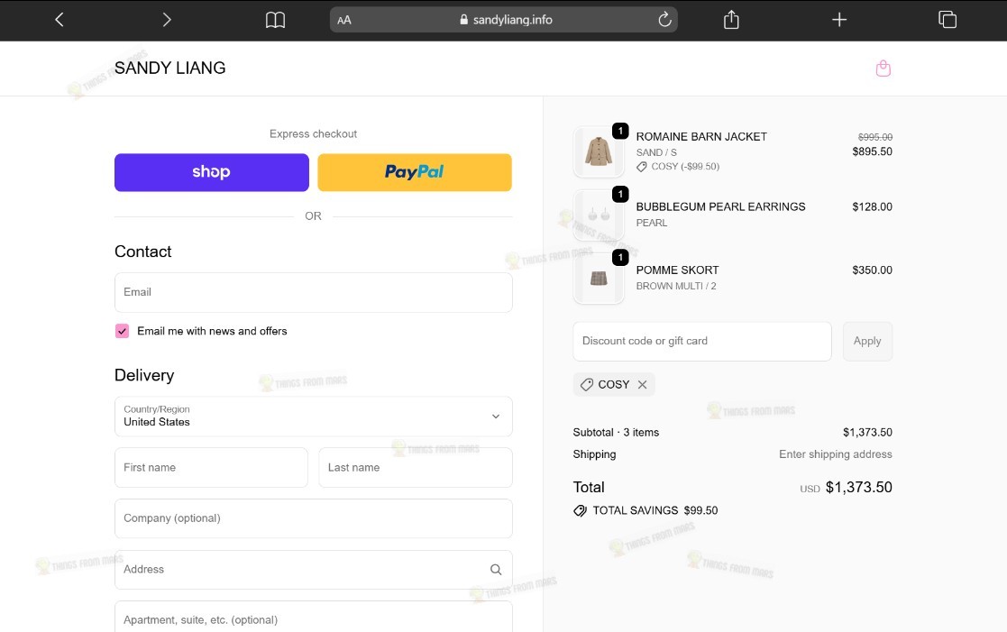Click the $350.00 skort price

pos(872,270)
